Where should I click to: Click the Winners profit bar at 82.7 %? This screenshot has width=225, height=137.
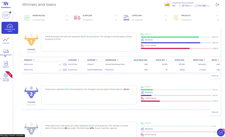point(176,37)
